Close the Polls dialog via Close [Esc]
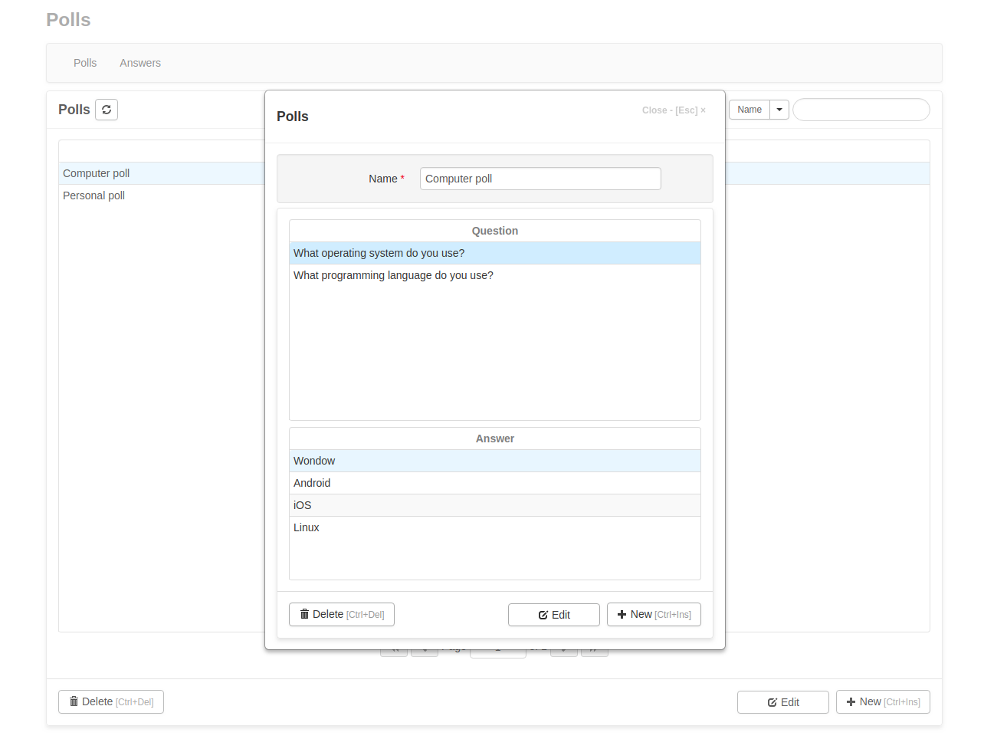The height and width of the screenshot is (739, 984). click(x=674, y=110)
